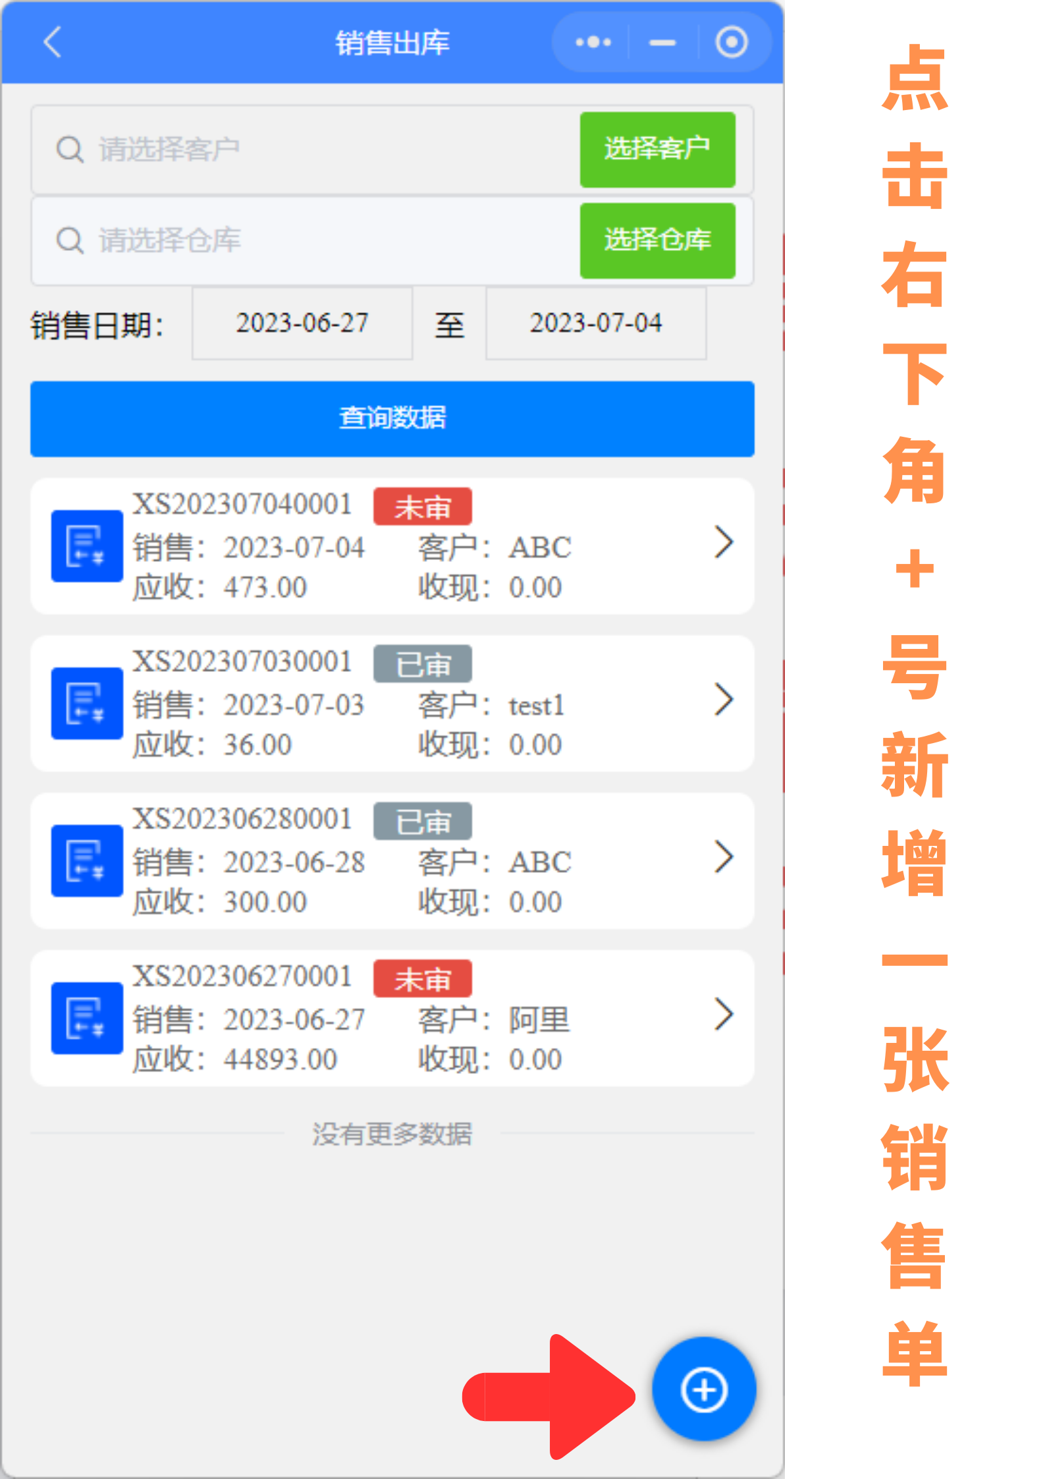This screenshot has height=1479, width=1045.
Task: Minimize the mini program with dash icon
Action: (x=662, y=43)
